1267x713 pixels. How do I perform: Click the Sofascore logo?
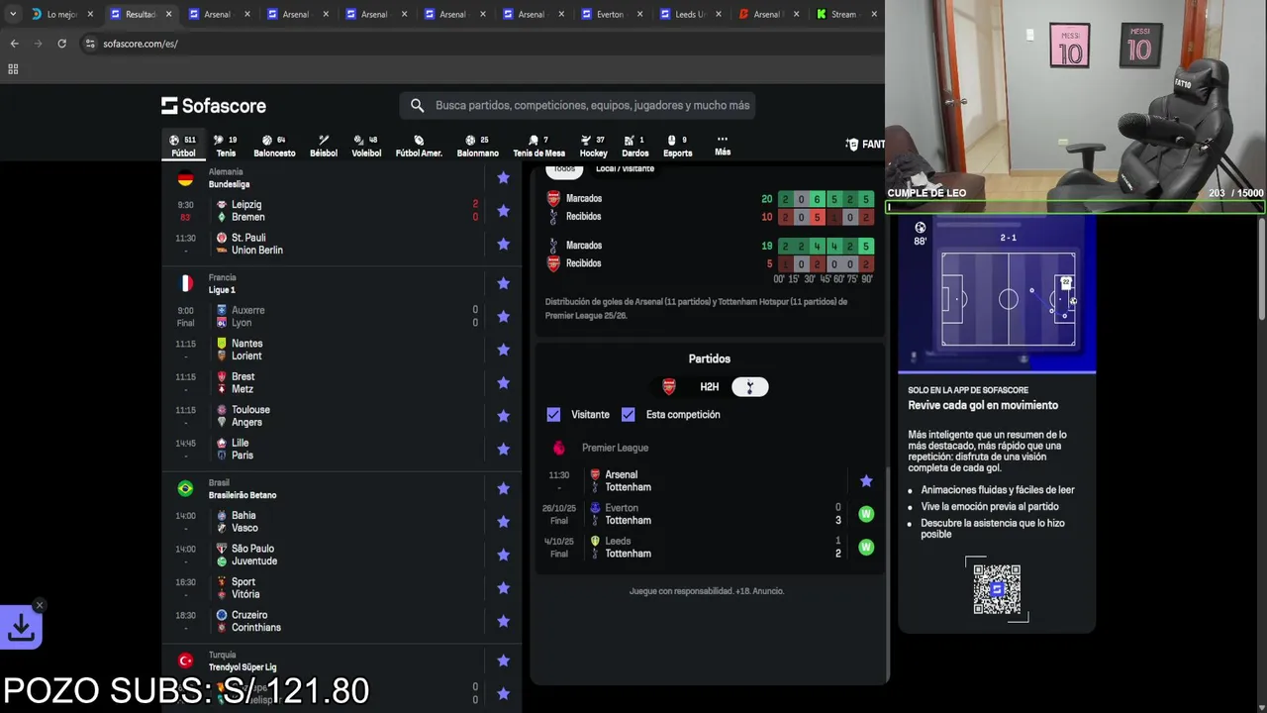[x=214, y=105]
